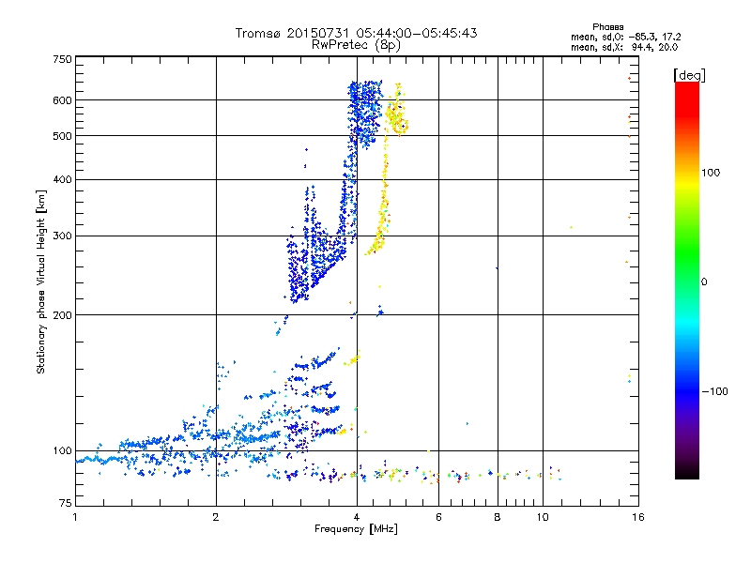Click the x-axis tick label '10'
Image resolution: width=751 pixels, height=563 pixels.
pyautogui.click(x=543, y=517)
